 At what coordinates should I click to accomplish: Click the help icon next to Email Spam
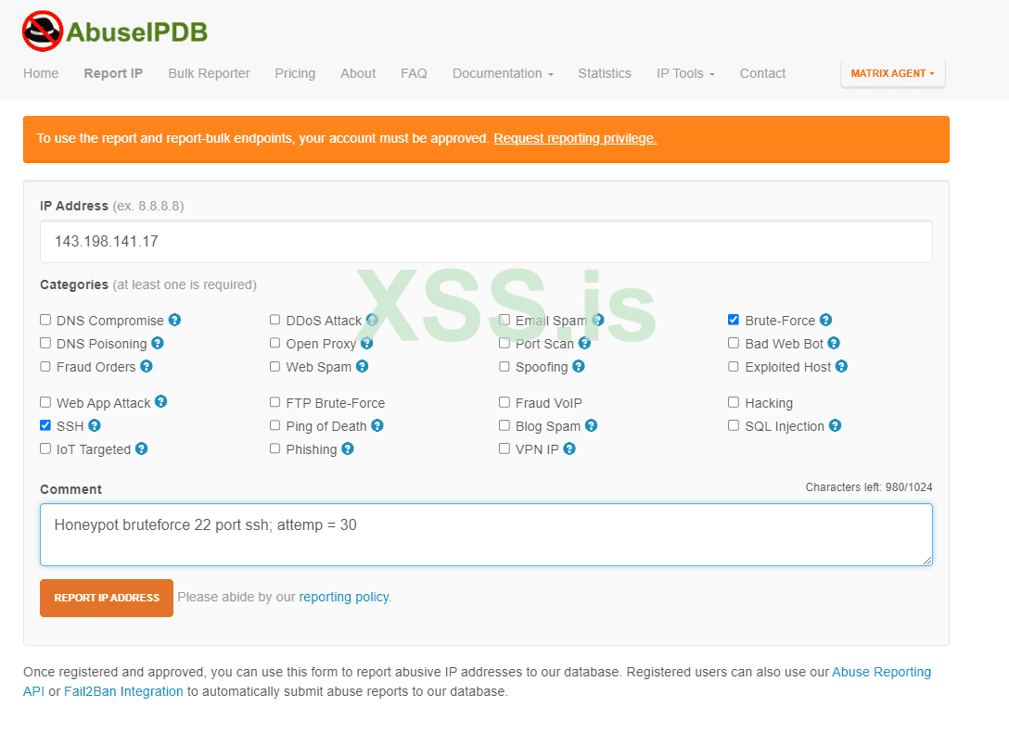(597, 320)
